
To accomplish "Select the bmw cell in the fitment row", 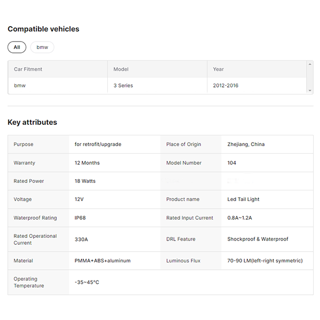I will tap(19, 85).
